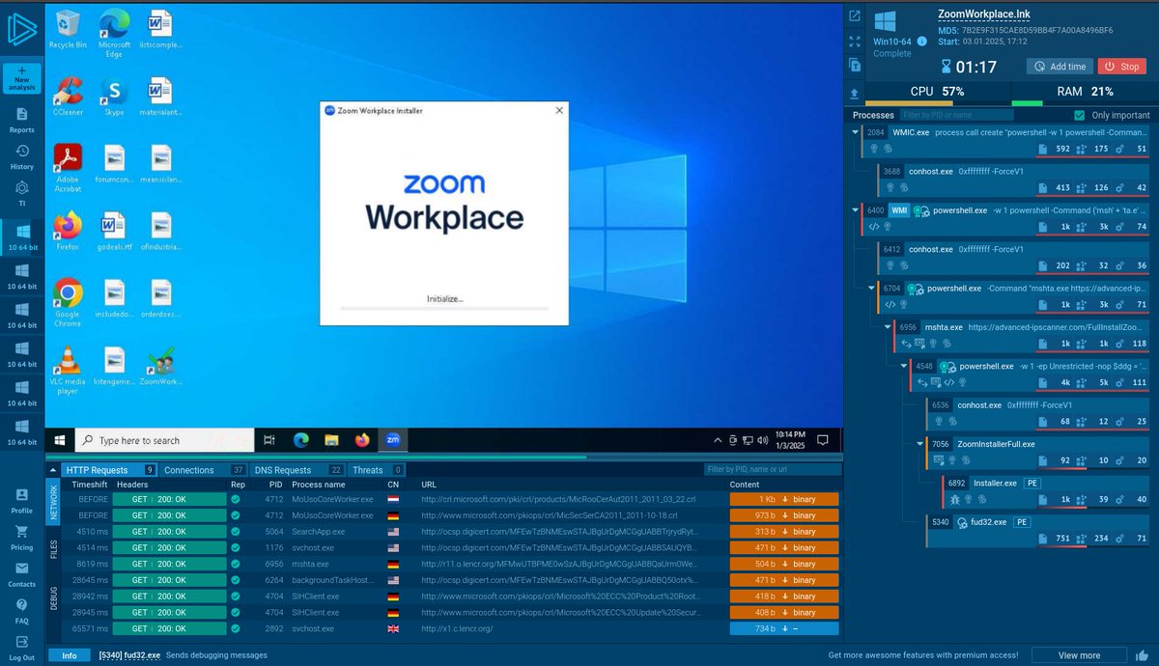Select the CCleaner desktop shortcut

pyautogui.click(x=68, y=97)
